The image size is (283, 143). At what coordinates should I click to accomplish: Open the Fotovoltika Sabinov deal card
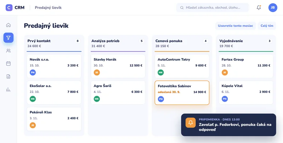(182, 93)
